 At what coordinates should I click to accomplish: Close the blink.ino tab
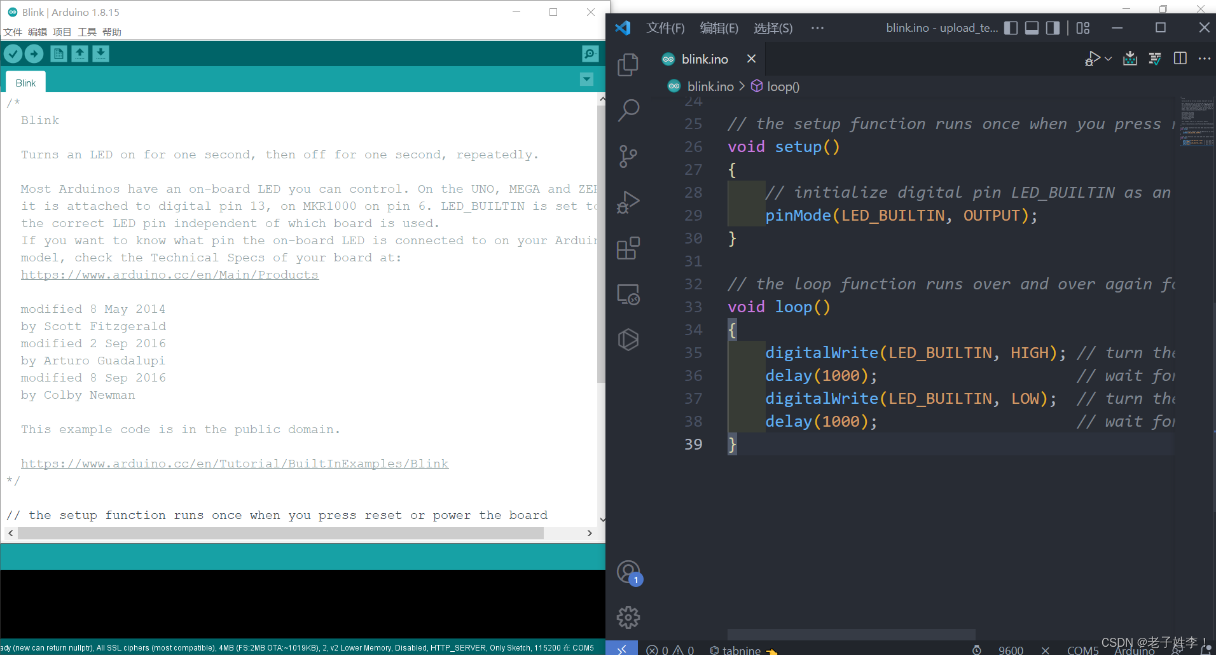[x=751, y=59]
